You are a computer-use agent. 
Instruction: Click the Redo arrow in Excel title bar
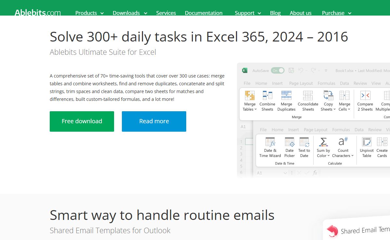pos(313,70)
